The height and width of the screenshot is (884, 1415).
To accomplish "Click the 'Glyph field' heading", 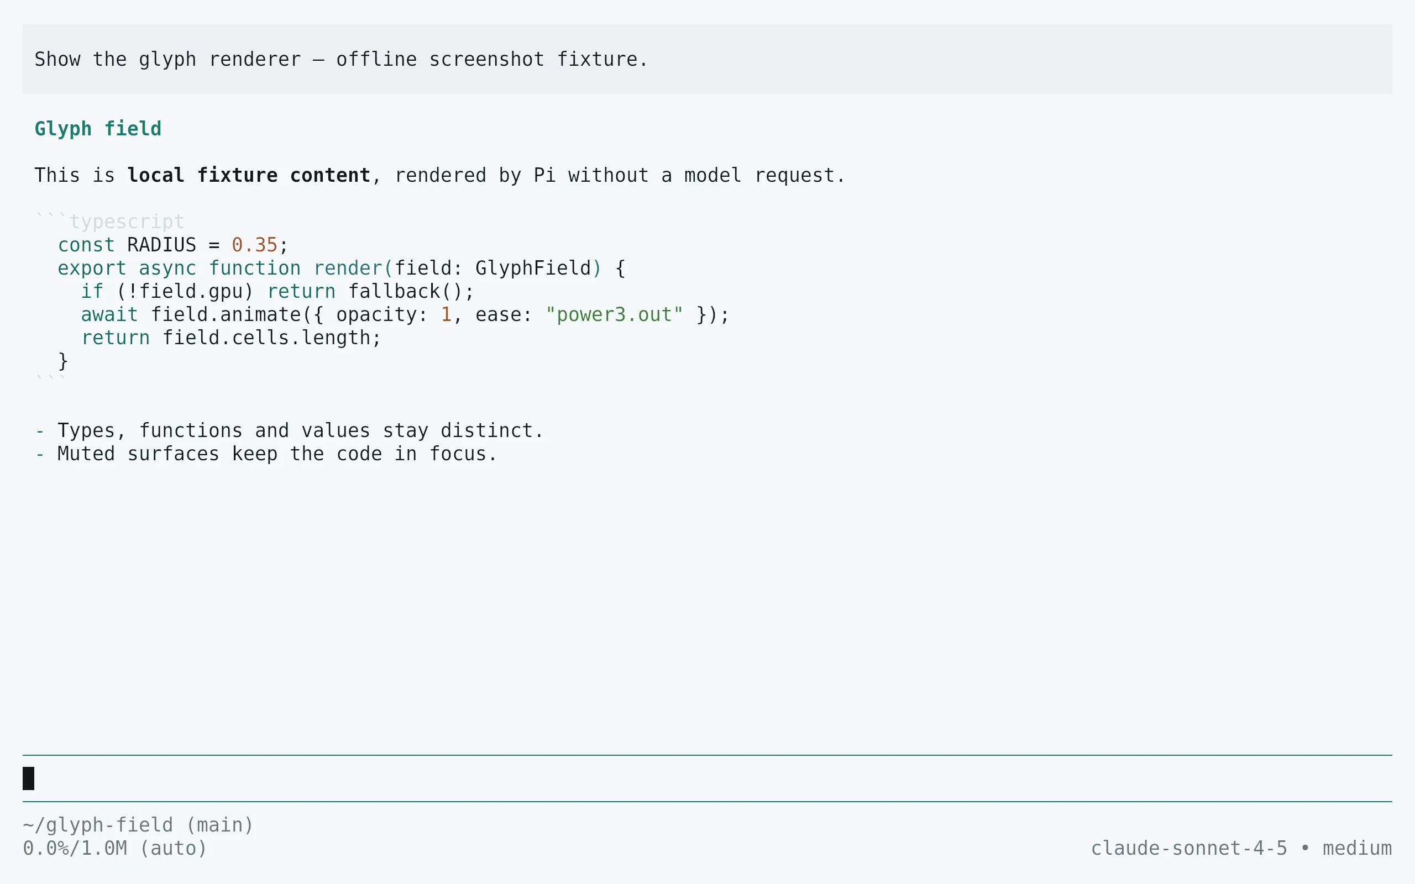I will (98, 129).
